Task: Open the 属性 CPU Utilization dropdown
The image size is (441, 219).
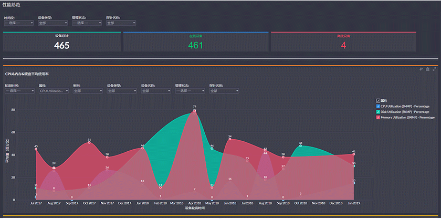Action: point(54,91)
